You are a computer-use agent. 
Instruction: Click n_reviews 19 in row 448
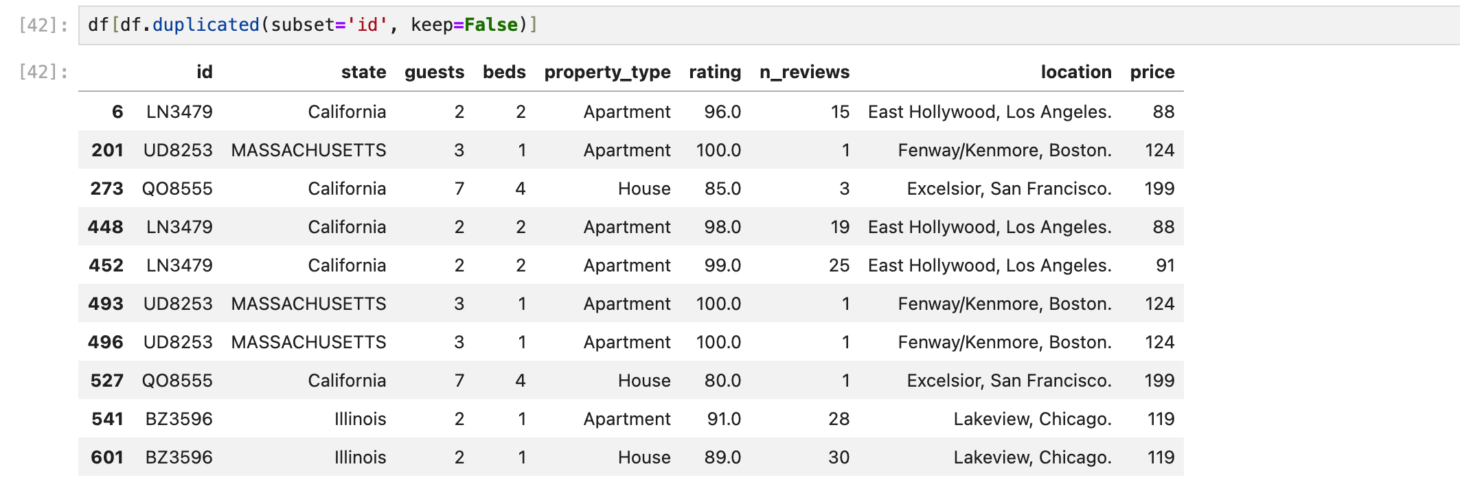[x=841, y=227]
